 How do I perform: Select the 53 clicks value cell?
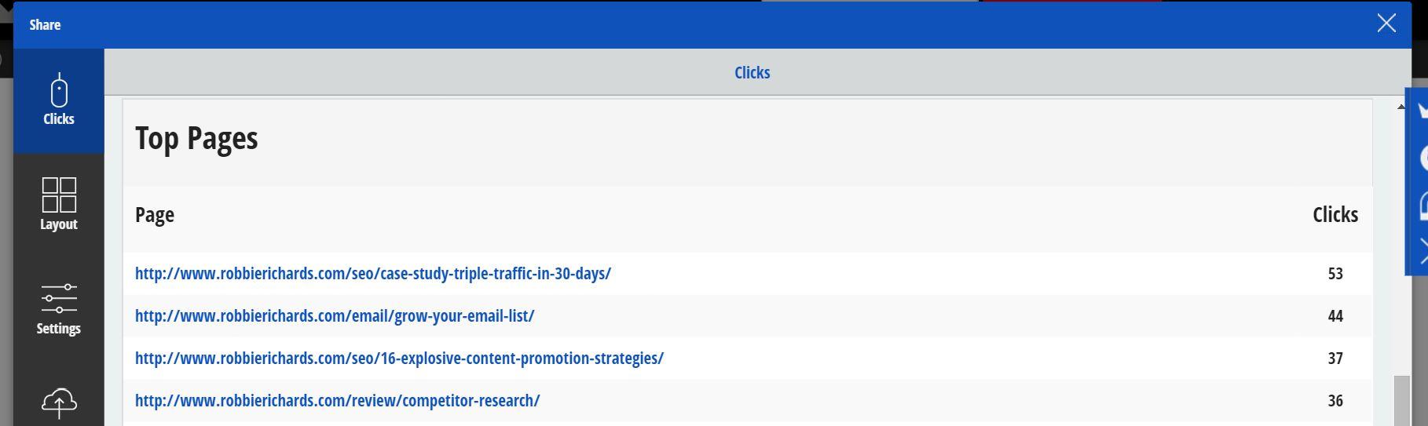pos(1335,274)
